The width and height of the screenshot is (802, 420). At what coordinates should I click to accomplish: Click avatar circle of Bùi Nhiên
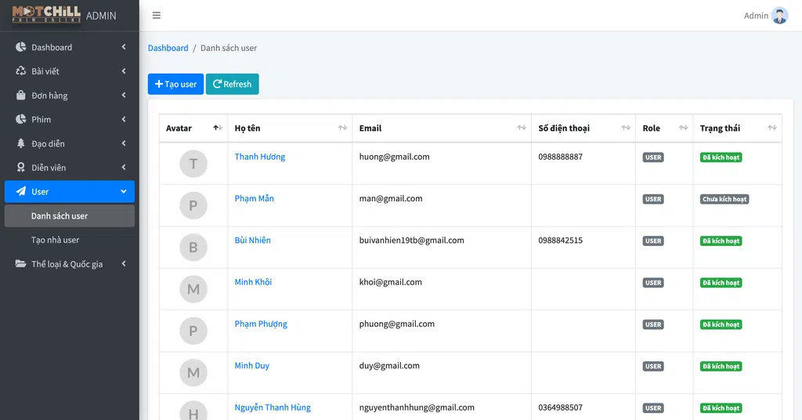(x=193, y=247)
